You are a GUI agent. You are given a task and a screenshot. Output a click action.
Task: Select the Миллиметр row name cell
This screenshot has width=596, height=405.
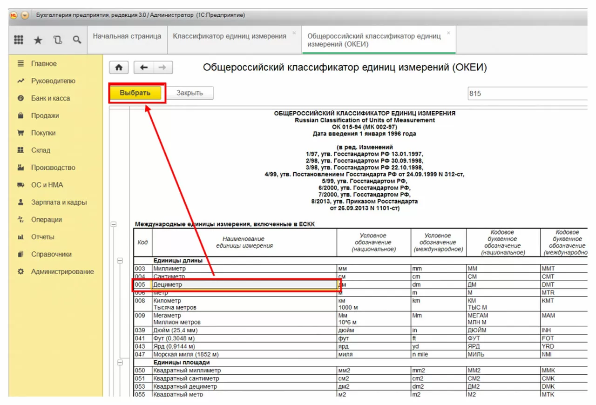point(244,269)
